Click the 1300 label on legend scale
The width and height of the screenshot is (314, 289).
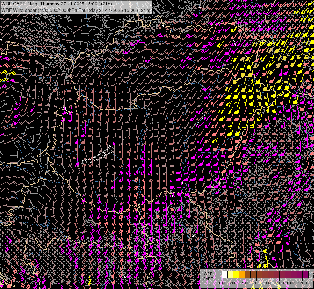tap(291, 283)
